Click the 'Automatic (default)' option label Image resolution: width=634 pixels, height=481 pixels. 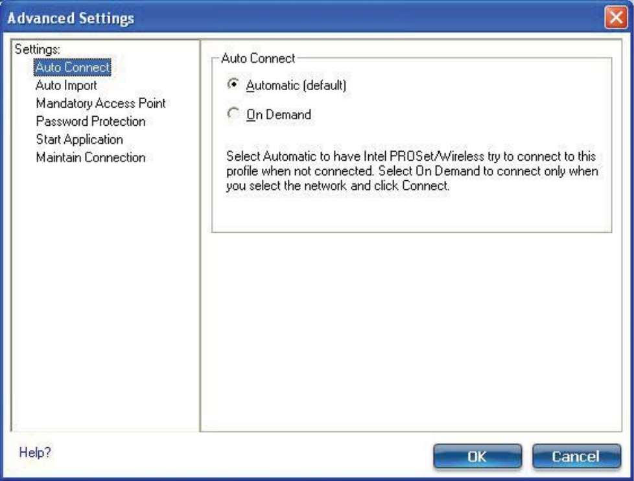(x=296, y=86)
